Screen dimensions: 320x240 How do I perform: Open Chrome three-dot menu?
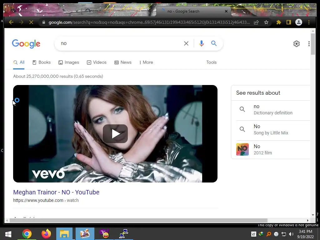[x=309, y=22]
